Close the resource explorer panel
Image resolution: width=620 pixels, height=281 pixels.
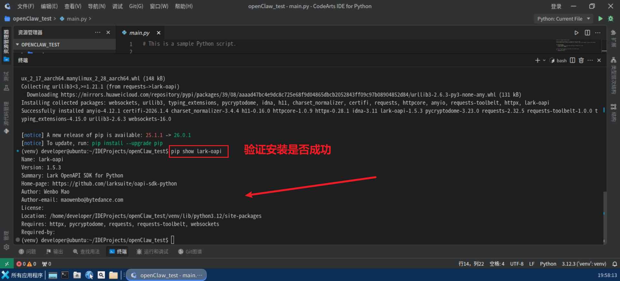(108, 32)
